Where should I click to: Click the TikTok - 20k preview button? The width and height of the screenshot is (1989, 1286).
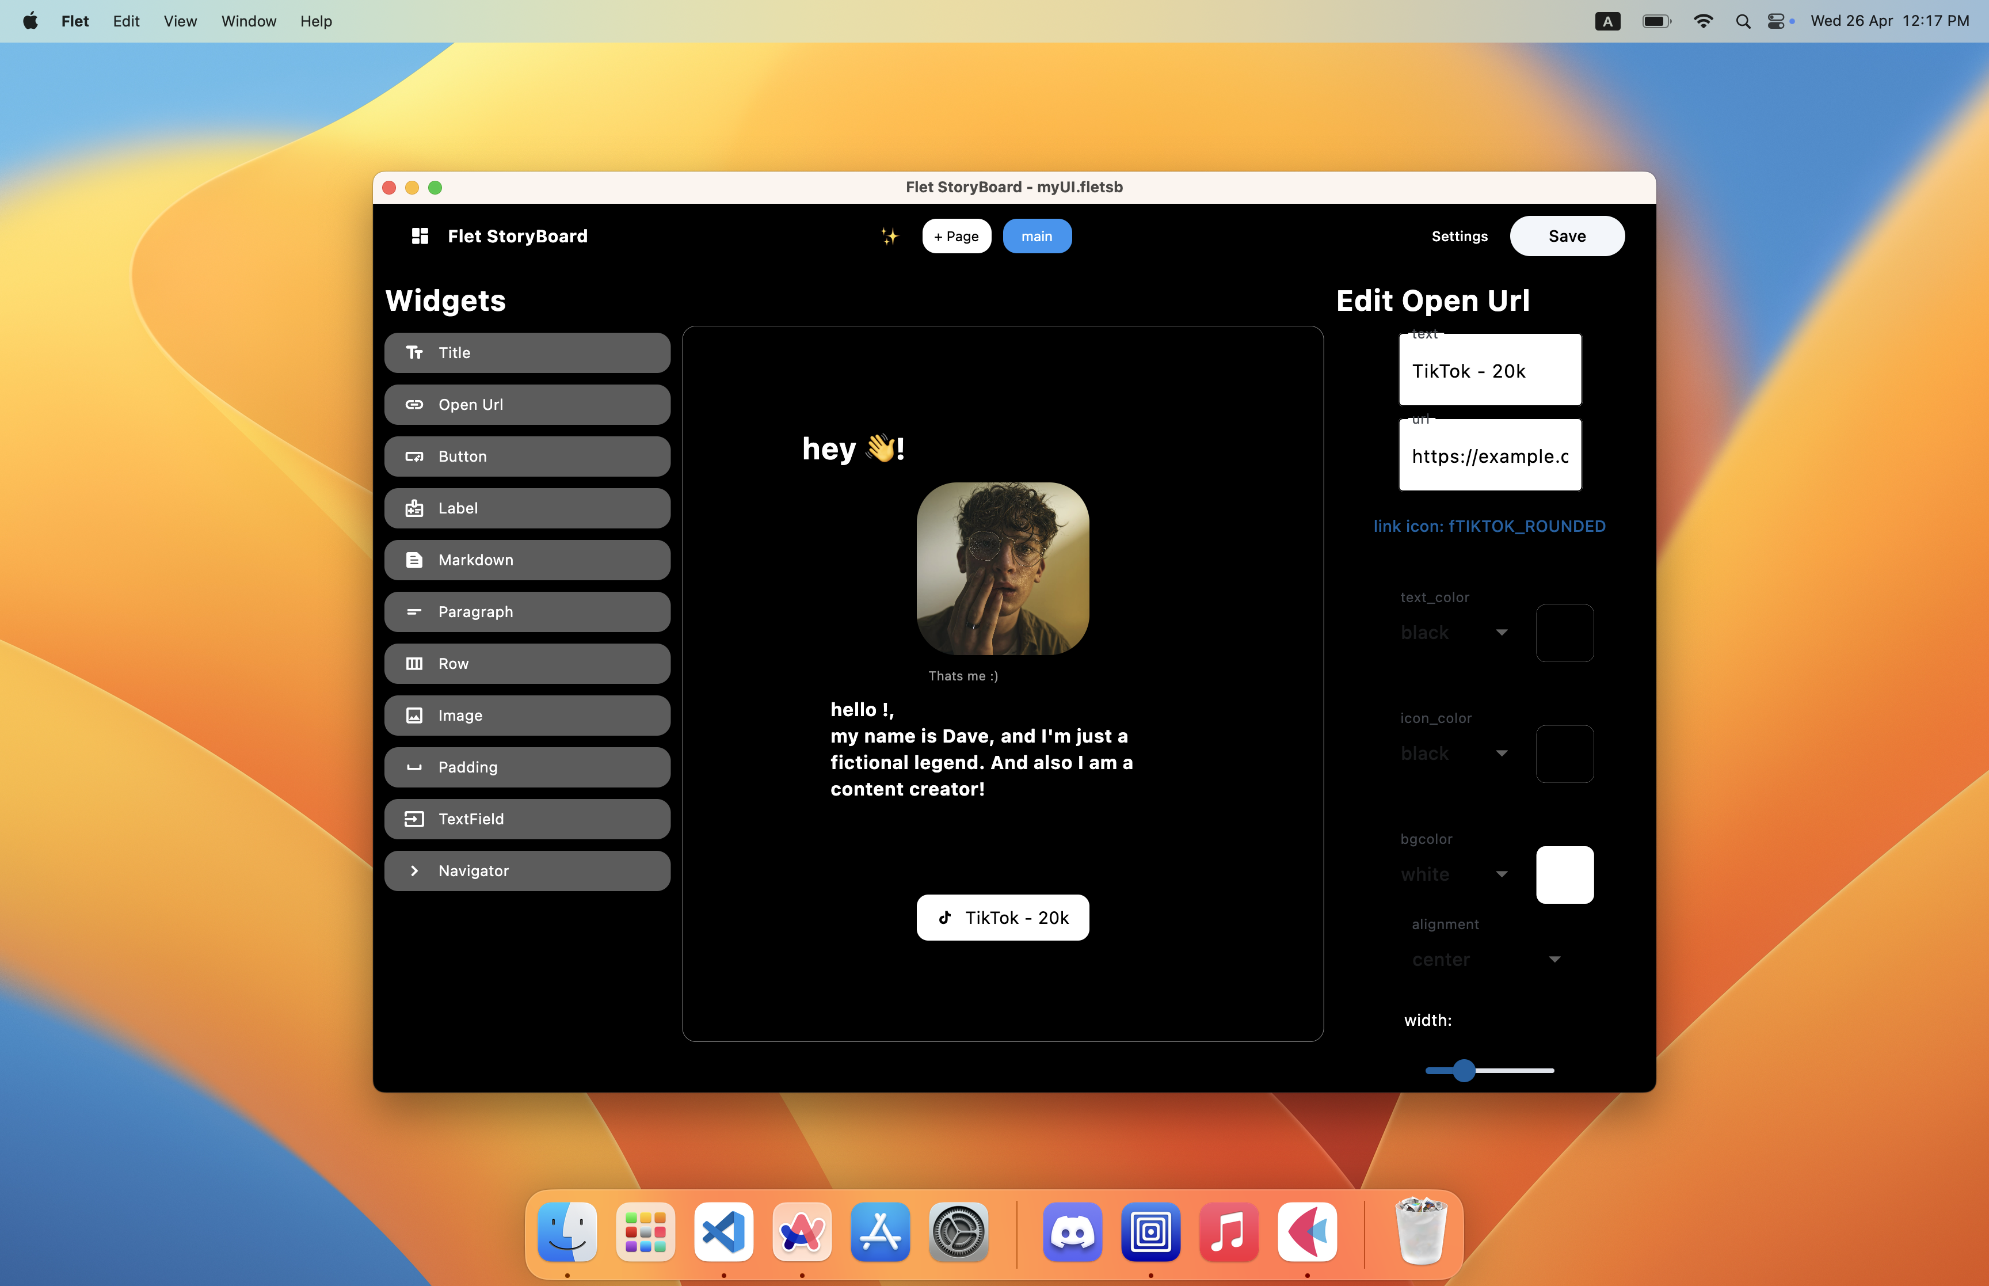(x=1003, y=918)
